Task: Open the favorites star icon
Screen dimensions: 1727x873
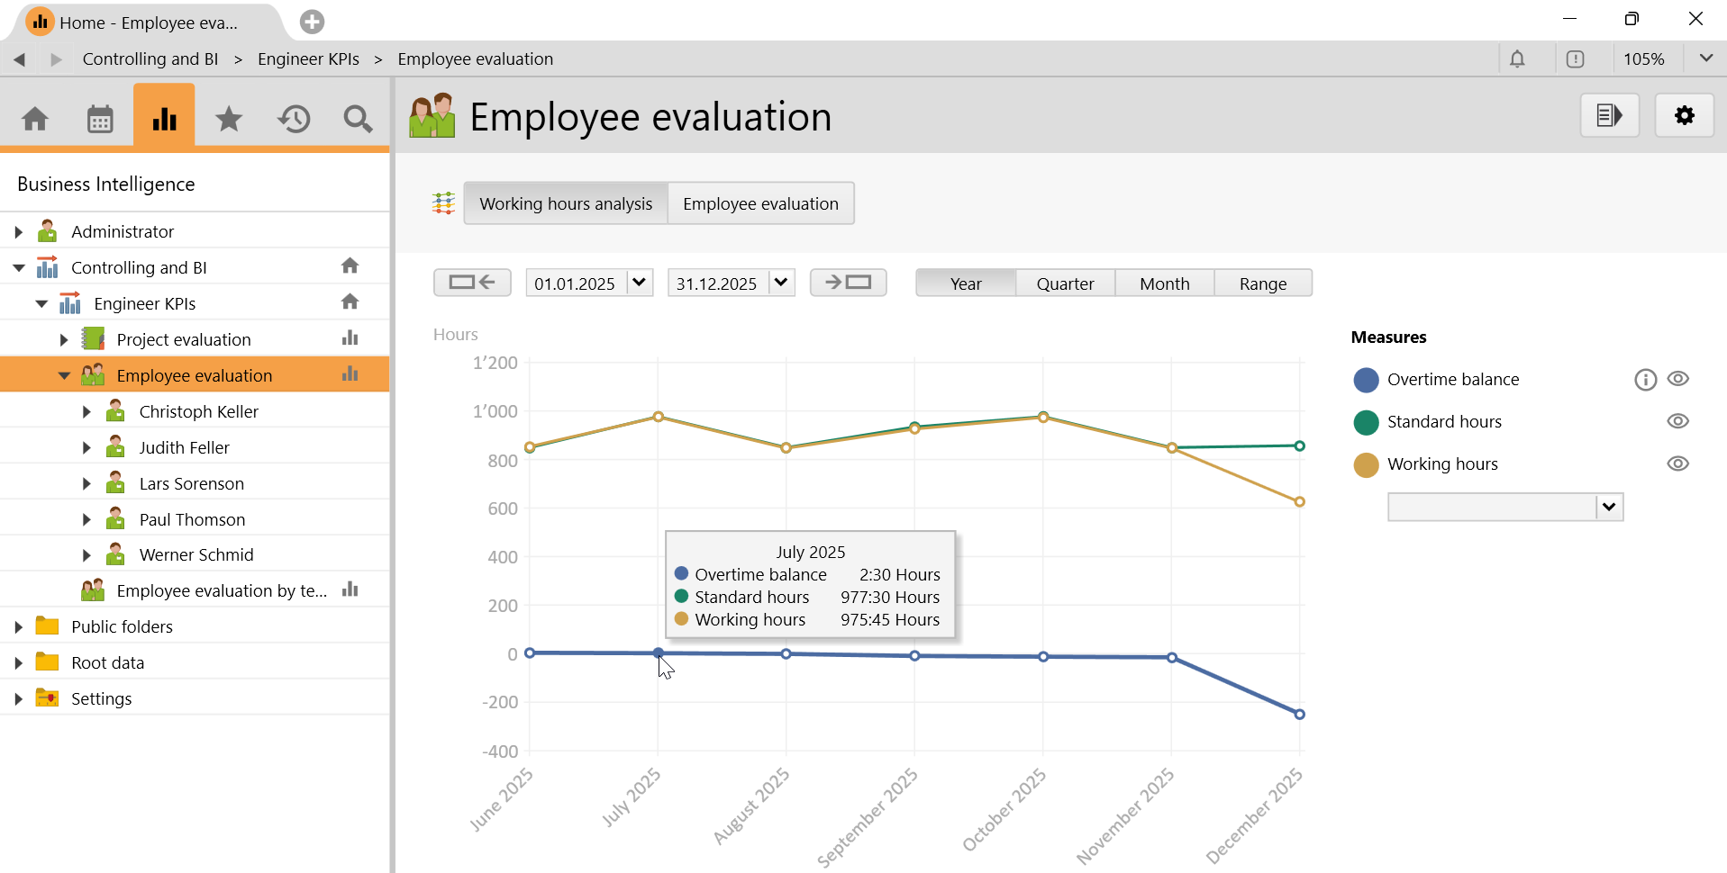Action: click(x=229, y=119)
